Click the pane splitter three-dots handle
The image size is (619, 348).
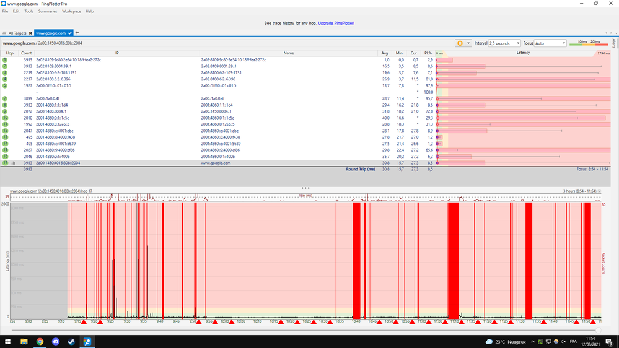click(x=305, y=188)
